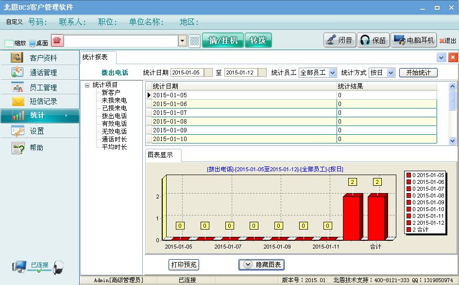Select the 统计 statistics sidebar item
Image resolution: width=459 pixels, height=285 pixels.
coord(40,116)
